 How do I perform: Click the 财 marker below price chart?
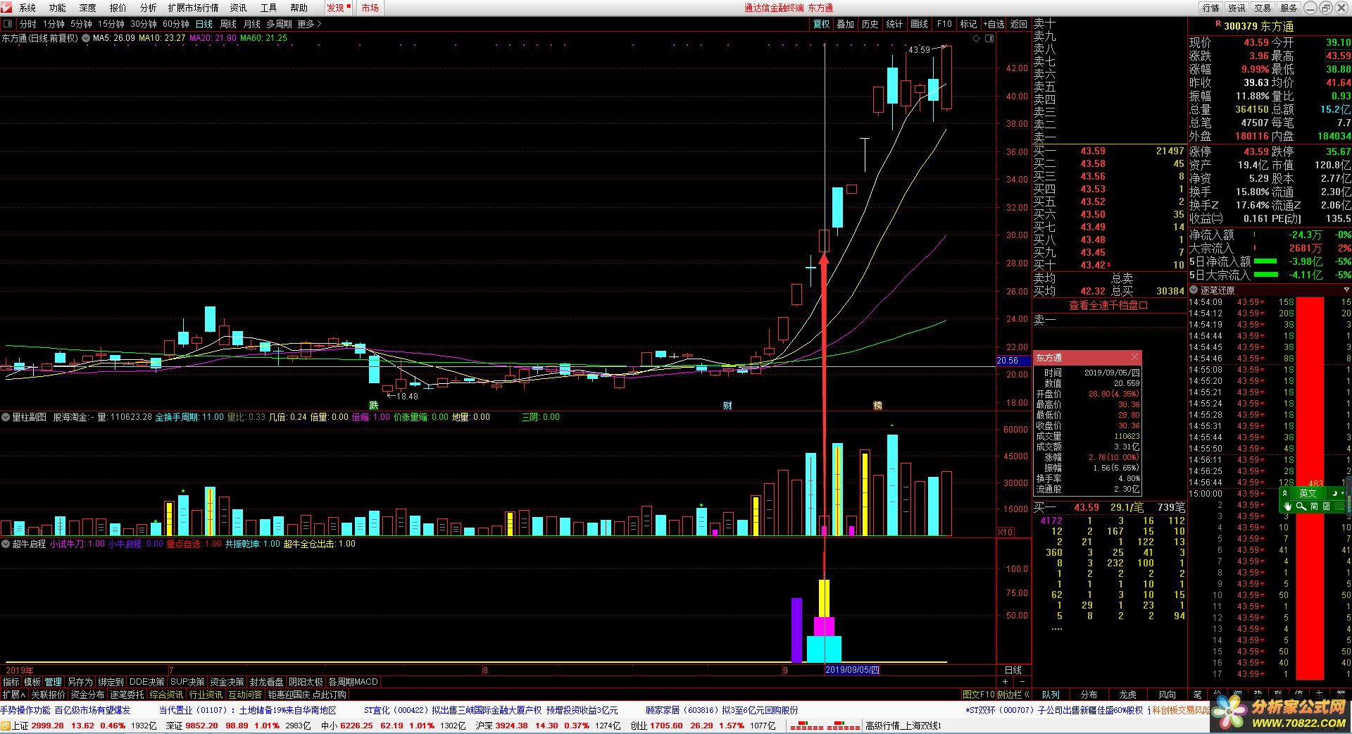(x=727, y=405)
